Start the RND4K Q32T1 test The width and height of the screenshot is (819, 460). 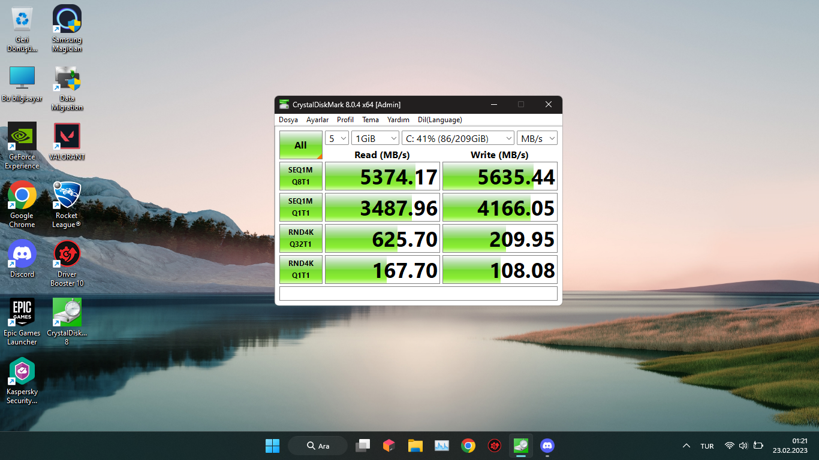(x=301, y=238)
